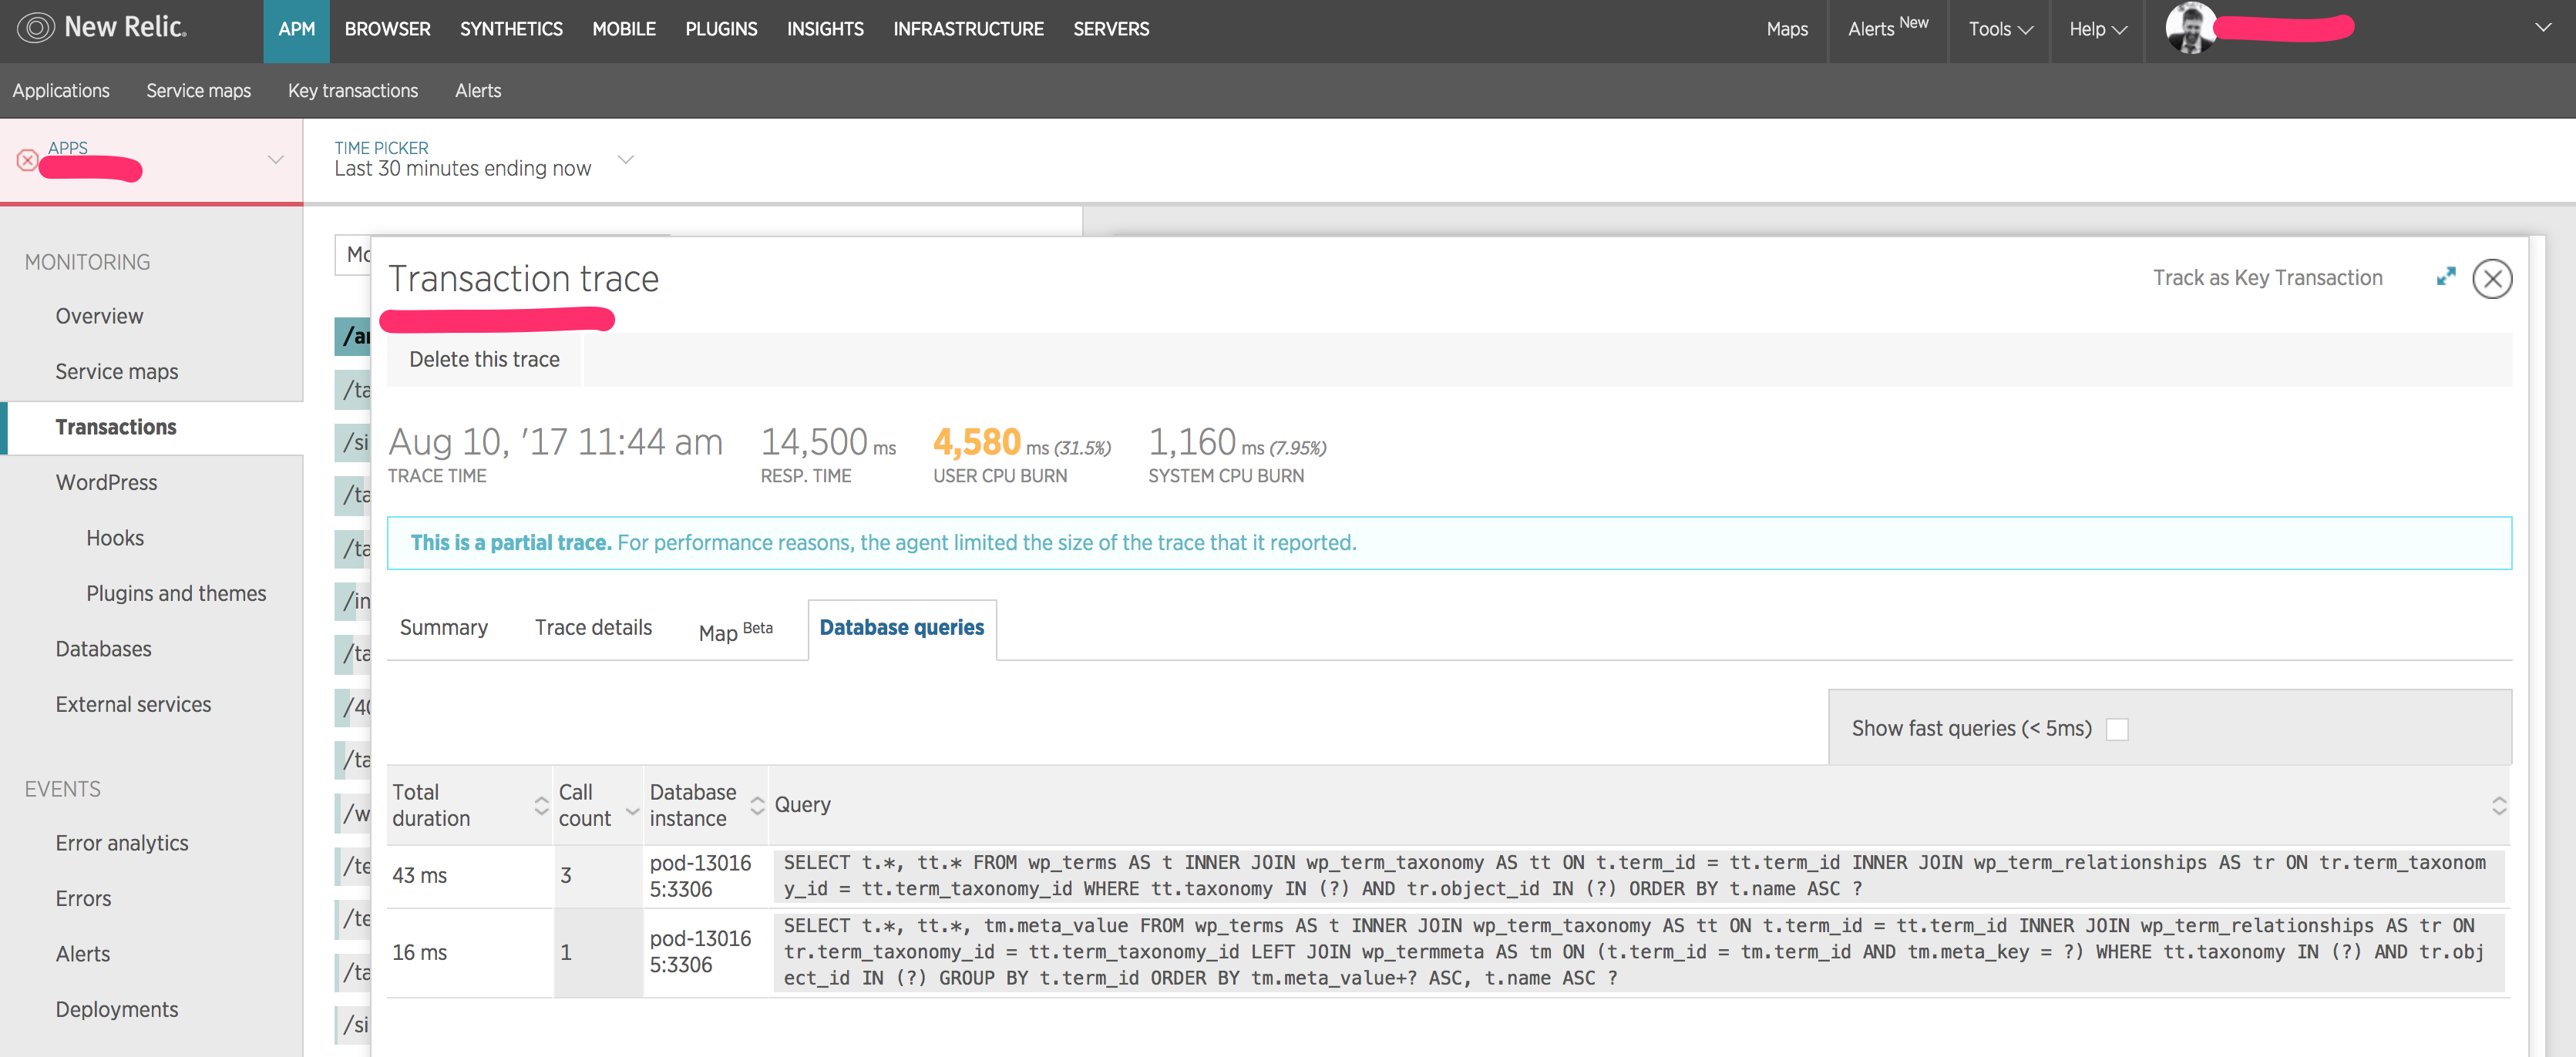Sort by Query column arrows
Image resolution: width=2576 pixels, height=1057 pixels.
click(2499, 805)
